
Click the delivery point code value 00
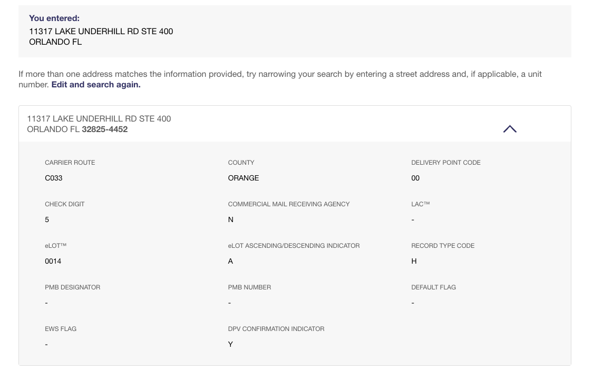pyautogui.click(x=415, y=178)
